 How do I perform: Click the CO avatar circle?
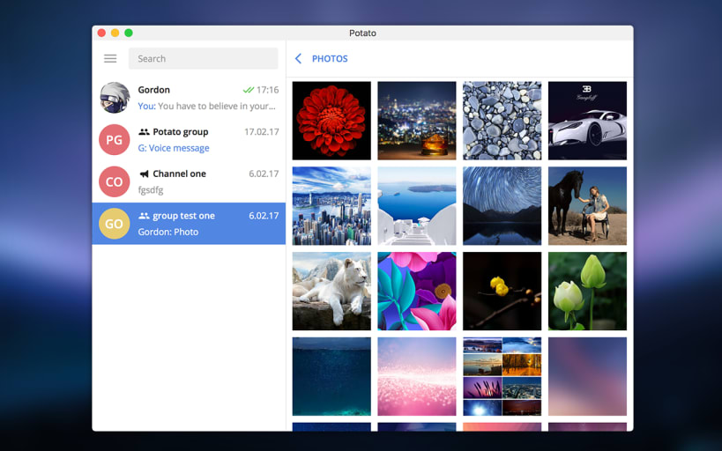115,181
